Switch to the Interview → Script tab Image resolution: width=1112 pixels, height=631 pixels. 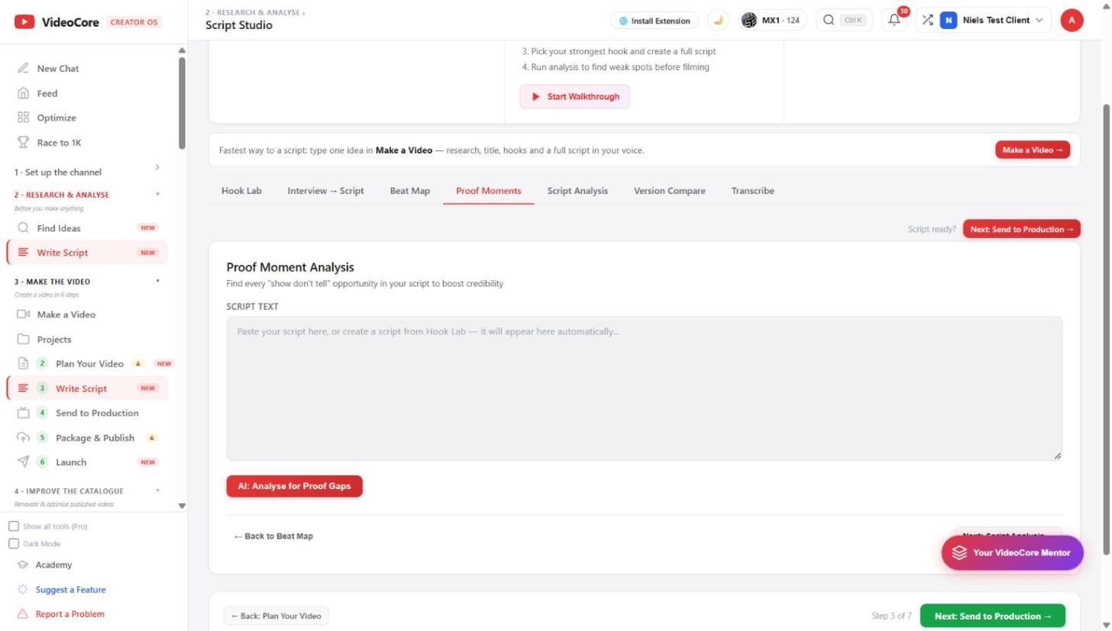325,191
